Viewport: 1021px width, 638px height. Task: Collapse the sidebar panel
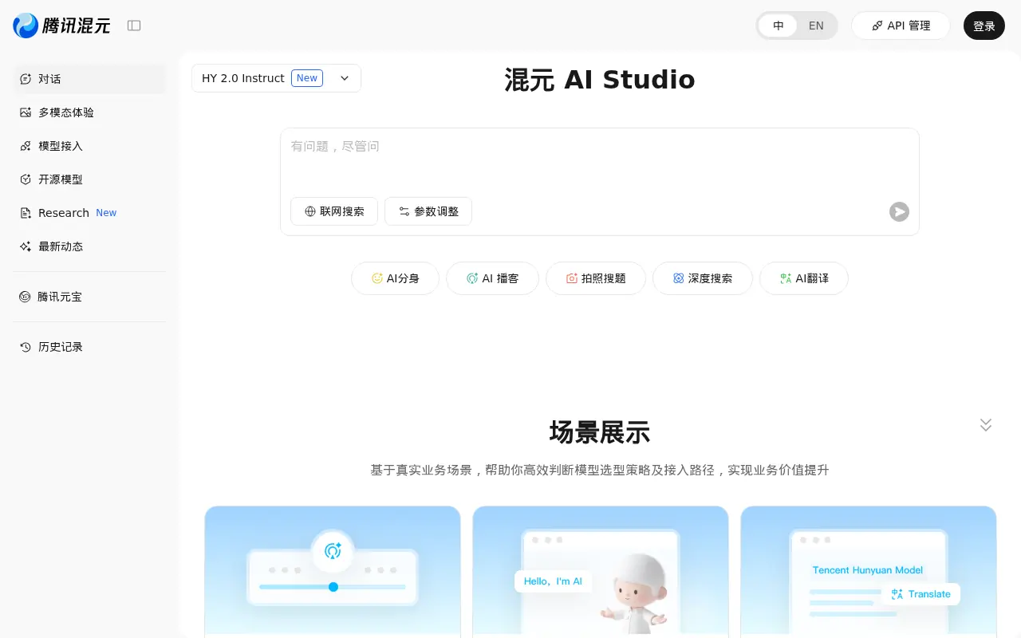tap(134, 26)
